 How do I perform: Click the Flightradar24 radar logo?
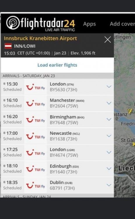(x=13, y=23)
